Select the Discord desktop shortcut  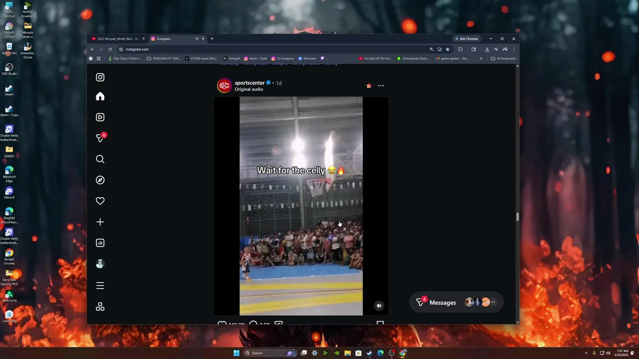[x=9, y=192]
